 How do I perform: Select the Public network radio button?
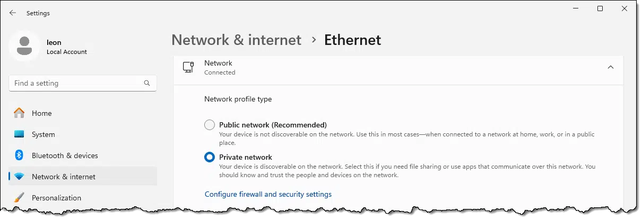(x=210, y=125)
